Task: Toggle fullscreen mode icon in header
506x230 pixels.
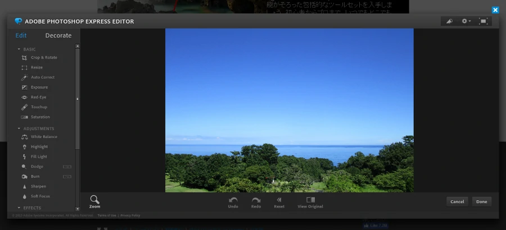Action: click(x=483, y=21)
